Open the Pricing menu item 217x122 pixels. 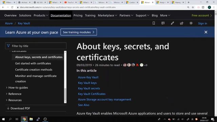tap(78, 15)
